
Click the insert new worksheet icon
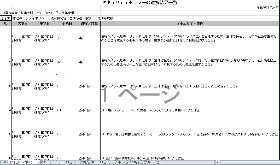(157, 162)
